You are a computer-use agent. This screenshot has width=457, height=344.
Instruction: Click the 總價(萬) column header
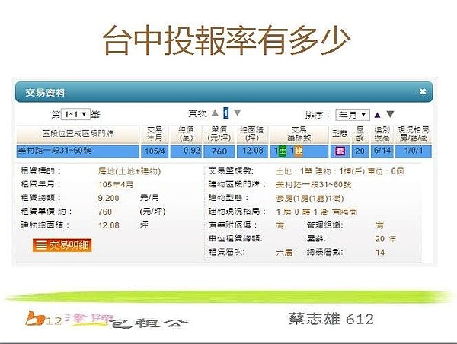tap(186, 134)
